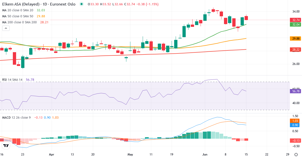302x158 pixels.
Task: Click the 19 date label on time axis
Action: click(172, 154)
